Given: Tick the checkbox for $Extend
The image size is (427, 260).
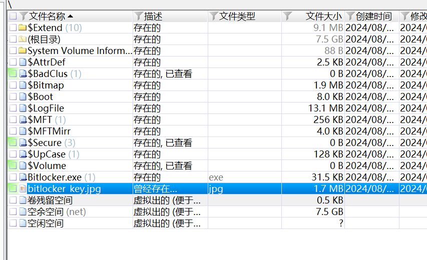Looking at the screenshot, I should 13,27.
